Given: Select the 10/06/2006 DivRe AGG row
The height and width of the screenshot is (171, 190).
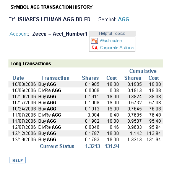Looking at the screenshot, I should [x=86, y=90].
